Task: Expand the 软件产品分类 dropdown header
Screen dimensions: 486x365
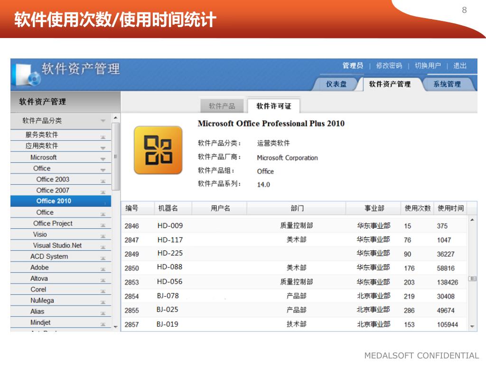Action: (103, 121)
